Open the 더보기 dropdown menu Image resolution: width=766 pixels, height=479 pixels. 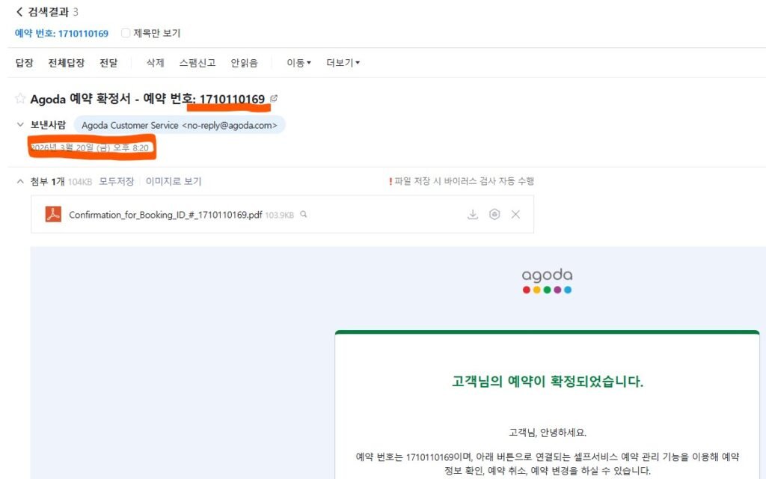tap(343, 63)
